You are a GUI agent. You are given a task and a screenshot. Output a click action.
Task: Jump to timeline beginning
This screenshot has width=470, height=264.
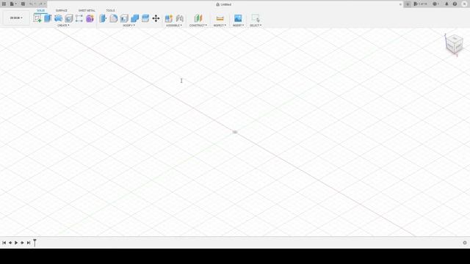[x=4, y=243]
